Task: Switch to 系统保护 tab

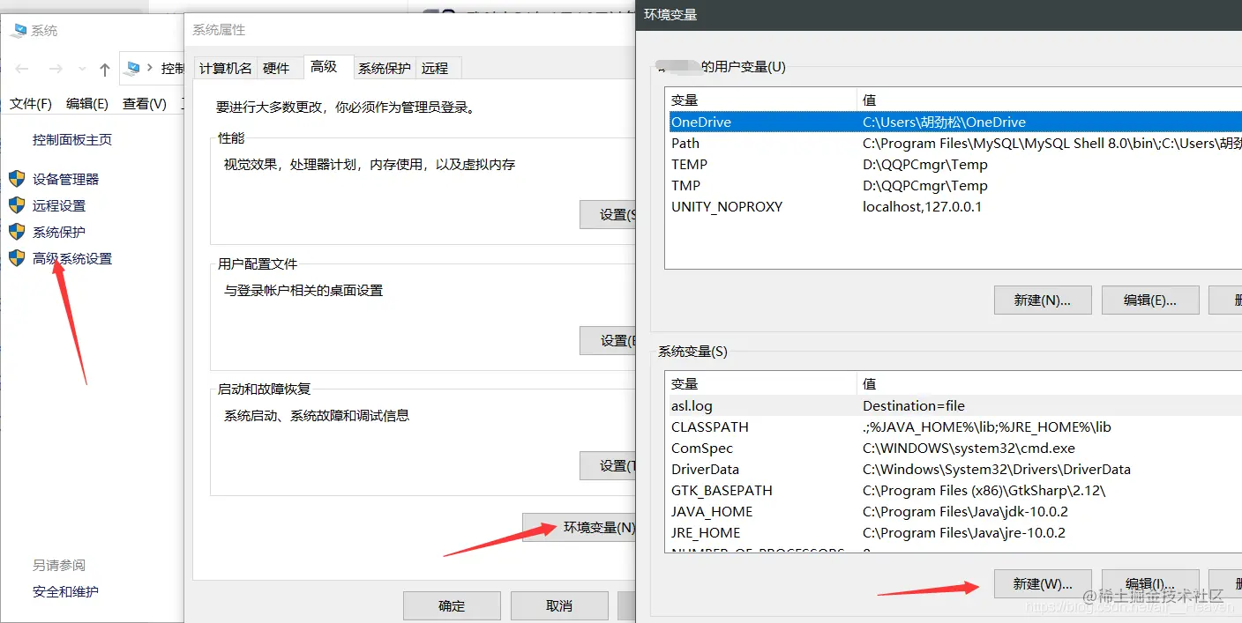Action: tap(385, 68)
